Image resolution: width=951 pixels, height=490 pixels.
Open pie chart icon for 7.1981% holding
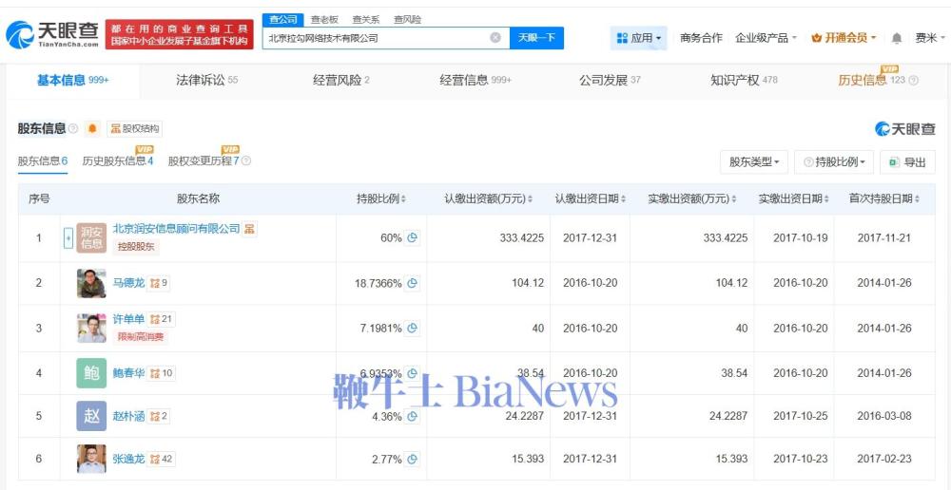pyautogui.click(x=413, y=328)
